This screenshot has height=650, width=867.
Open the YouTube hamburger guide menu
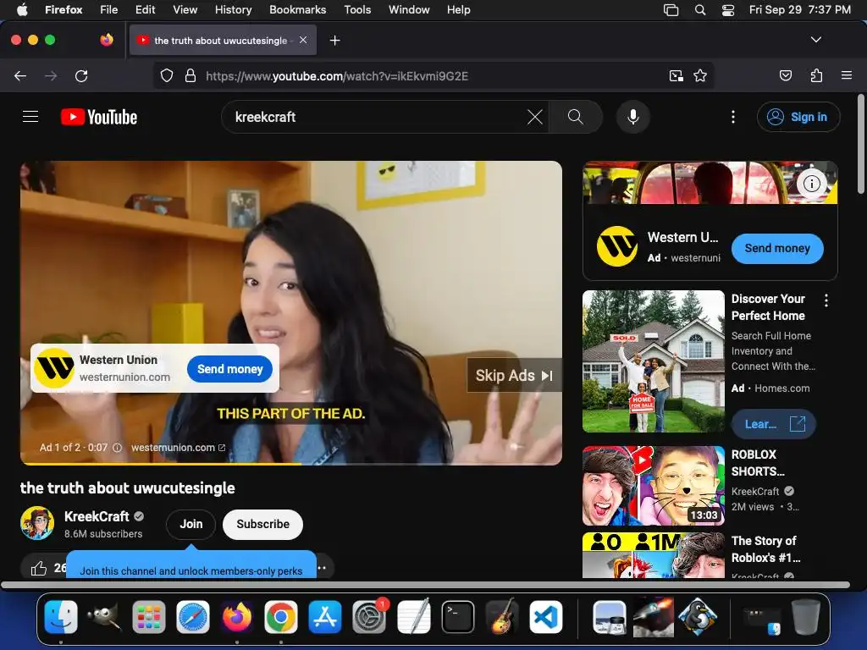coord(30,117)
